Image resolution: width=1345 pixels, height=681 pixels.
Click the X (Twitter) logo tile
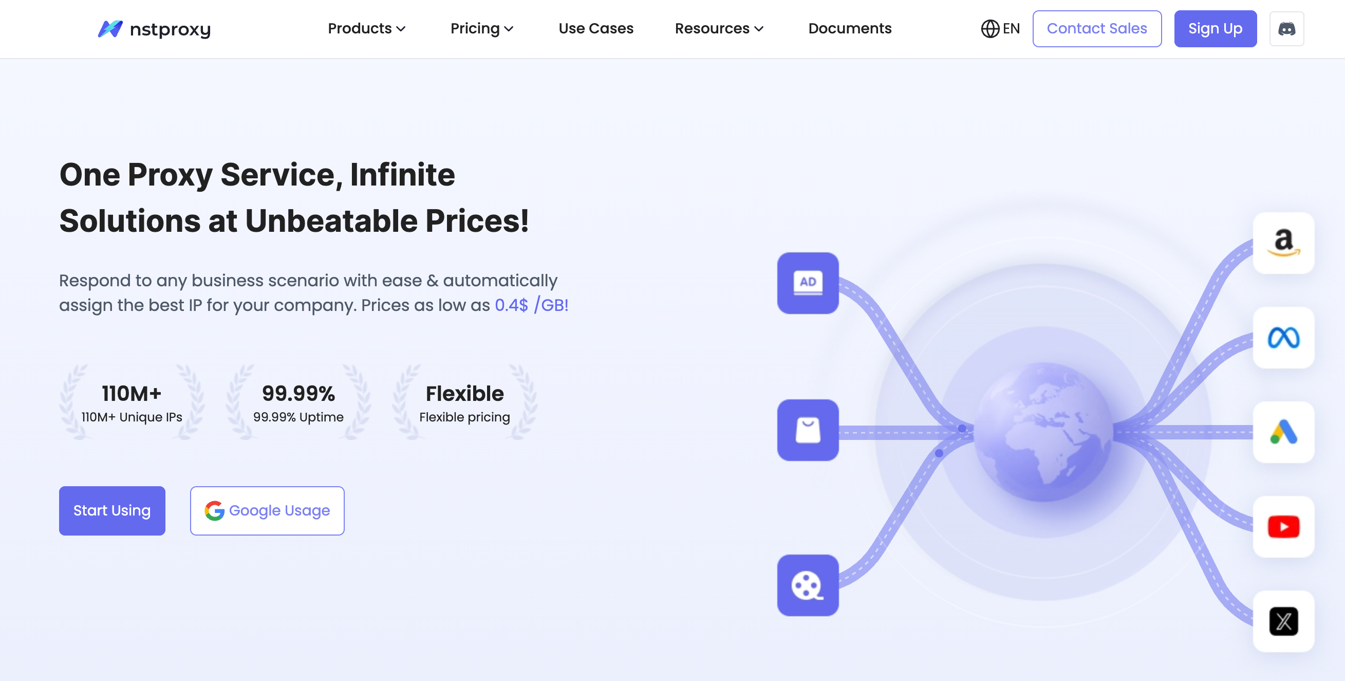pos(1283,621)
